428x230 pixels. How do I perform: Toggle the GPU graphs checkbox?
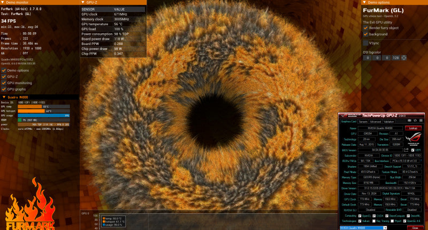click(x=4, y=89)
